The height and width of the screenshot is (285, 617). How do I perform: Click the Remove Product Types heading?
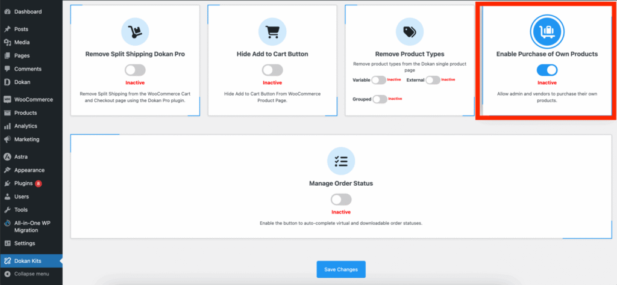click(410, 54)
